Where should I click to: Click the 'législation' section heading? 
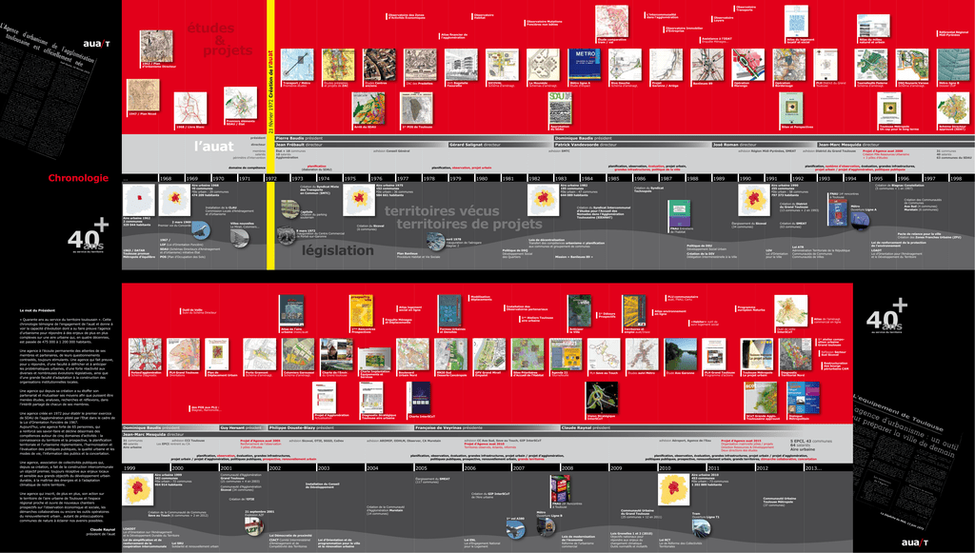[x=338, y=250]
